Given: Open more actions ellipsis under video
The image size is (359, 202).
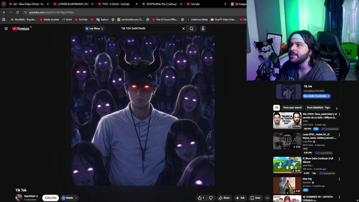Looking at the screenshot, I should (x=267, y=198).
